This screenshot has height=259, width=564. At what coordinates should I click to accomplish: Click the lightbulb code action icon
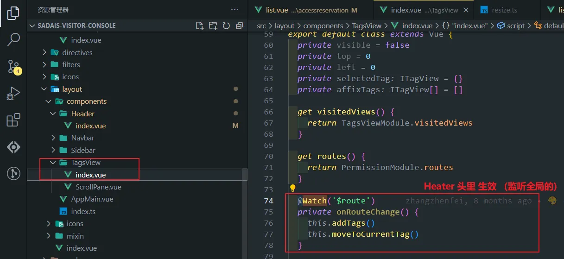pos(292,188)
